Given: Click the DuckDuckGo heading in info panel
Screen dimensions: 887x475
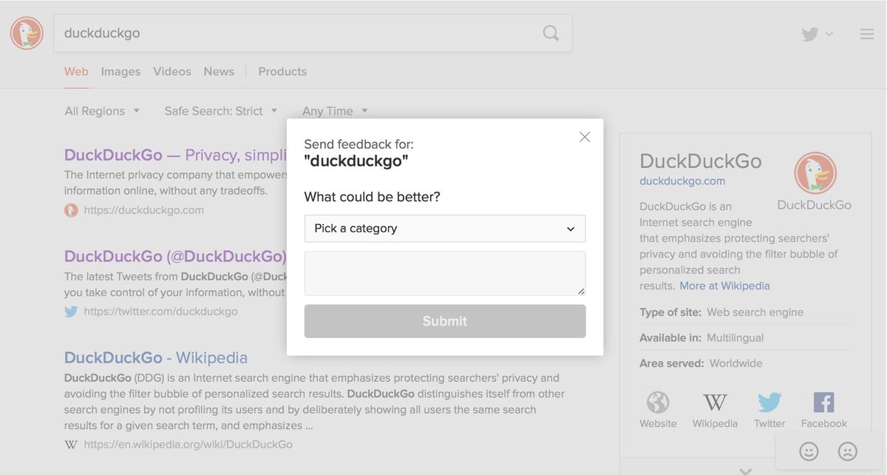Looking at the screenshot, I should tap(701, 161).
